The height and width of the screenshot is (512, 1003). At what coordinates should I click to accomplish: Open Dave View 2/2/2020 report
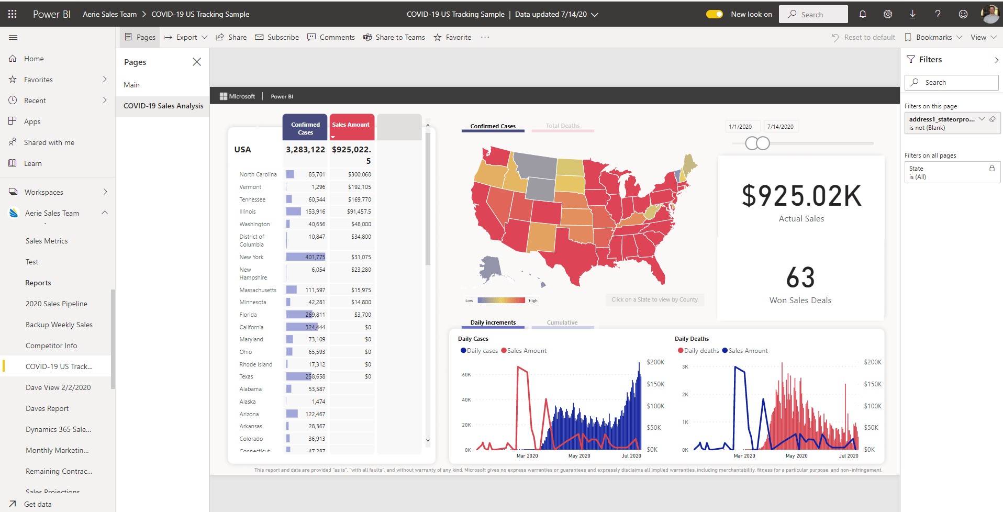point(58,387)
